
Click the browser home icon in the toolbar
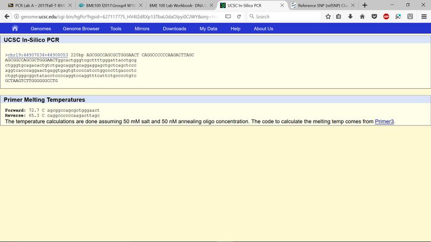coord(362,17)
